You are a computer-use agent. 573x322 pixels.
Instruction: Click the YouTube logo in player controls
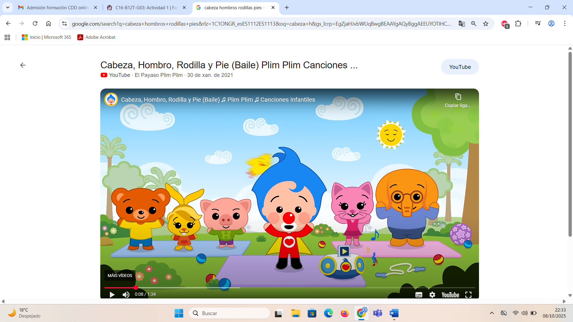(x=450, y=295)
